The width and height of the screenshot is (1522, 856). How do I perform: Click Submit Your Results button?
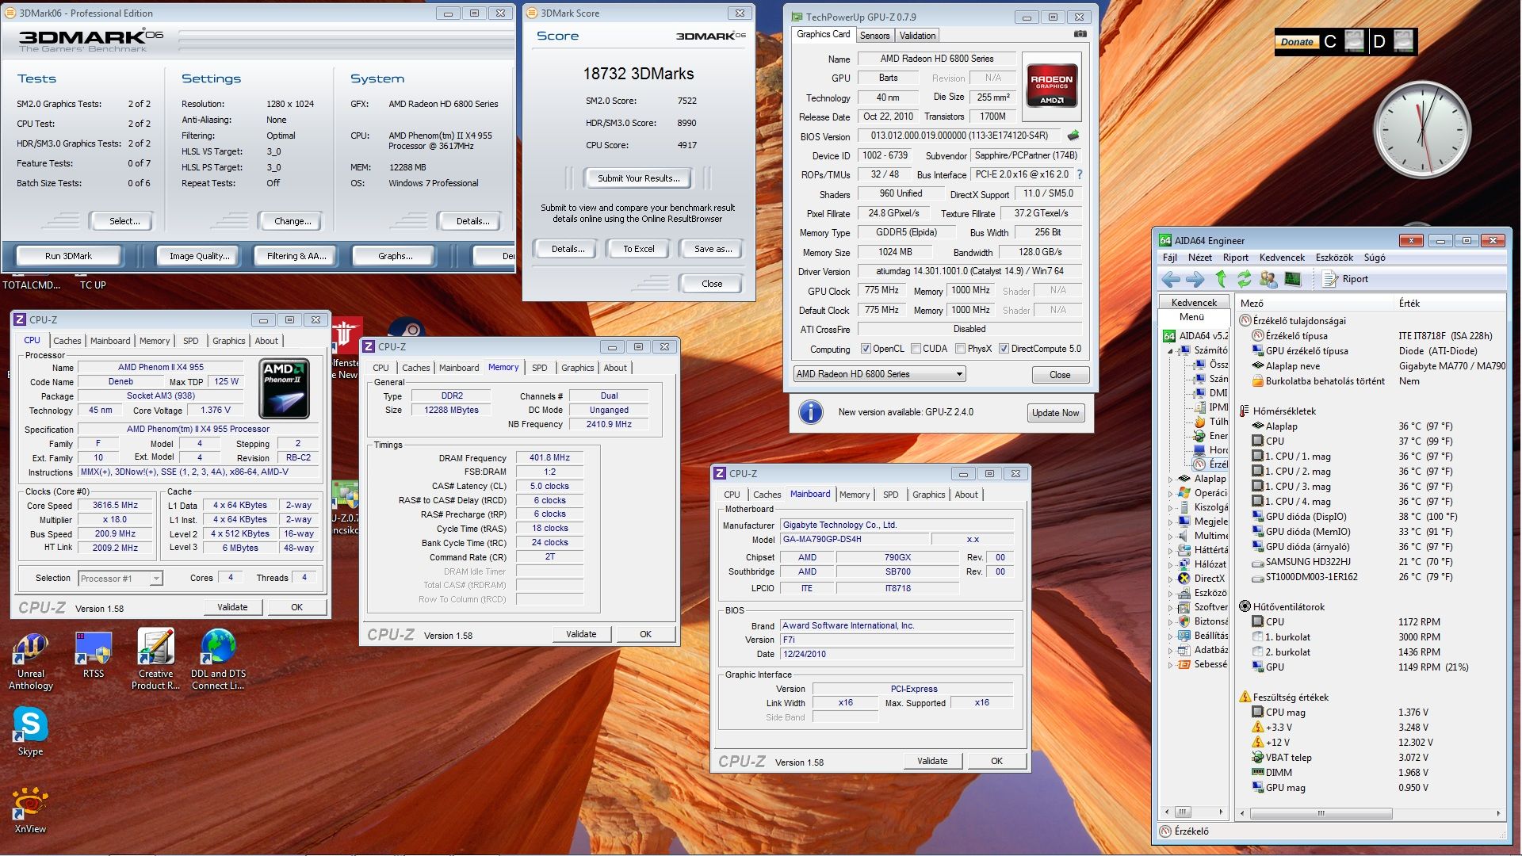click(x=638, y=178)
